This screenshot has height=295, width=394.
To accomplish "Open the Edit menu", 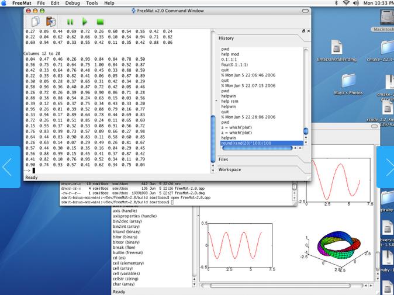I will click(55, 3).
